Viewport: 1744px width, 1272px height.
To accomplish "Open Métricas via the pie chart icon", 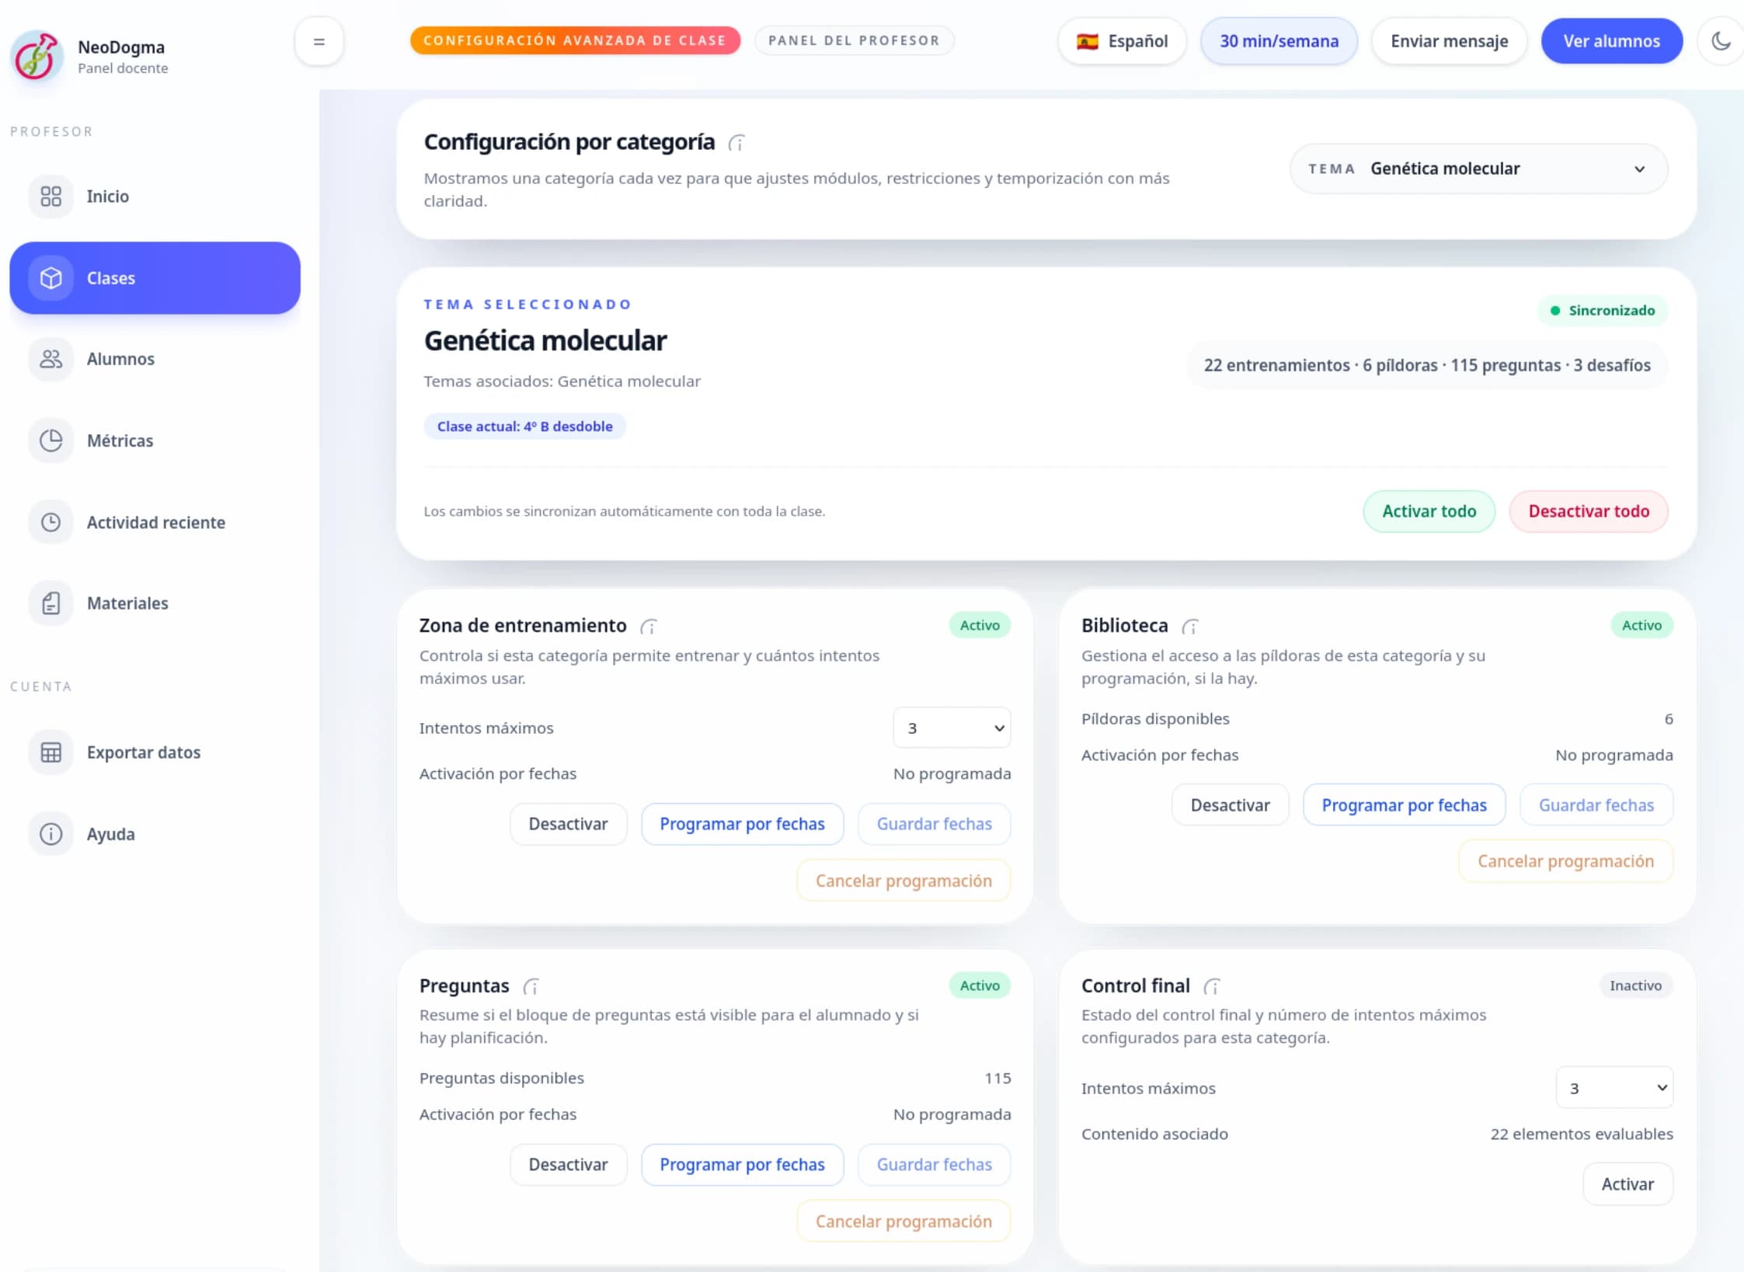I will pos(50,440).
